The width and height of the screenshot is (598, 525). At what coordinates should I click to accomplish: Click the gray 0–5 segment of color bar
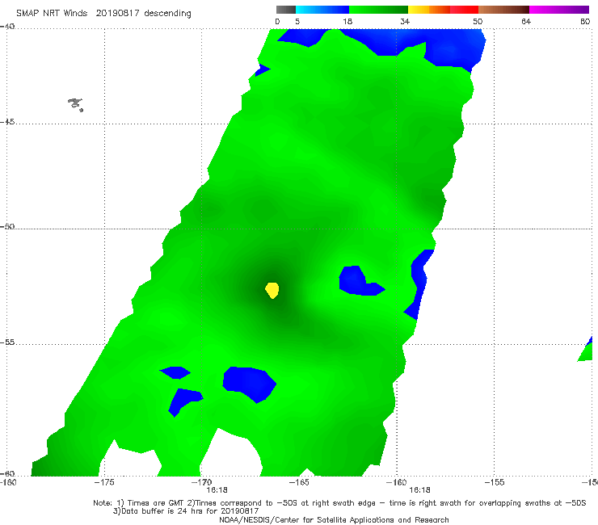(286, 10)
